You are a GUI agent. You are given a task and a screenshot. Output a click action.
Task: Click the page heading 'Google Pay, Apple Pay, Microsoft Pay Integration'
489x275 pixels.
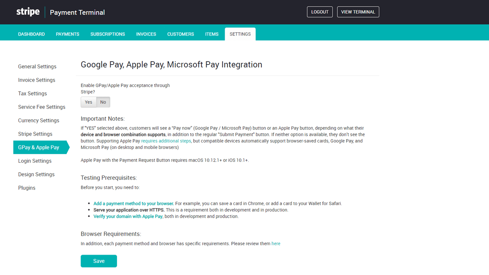pyautogui.click(x=172, y=65)
